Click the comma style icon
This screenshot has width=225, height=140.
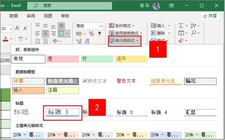point(99,34)
